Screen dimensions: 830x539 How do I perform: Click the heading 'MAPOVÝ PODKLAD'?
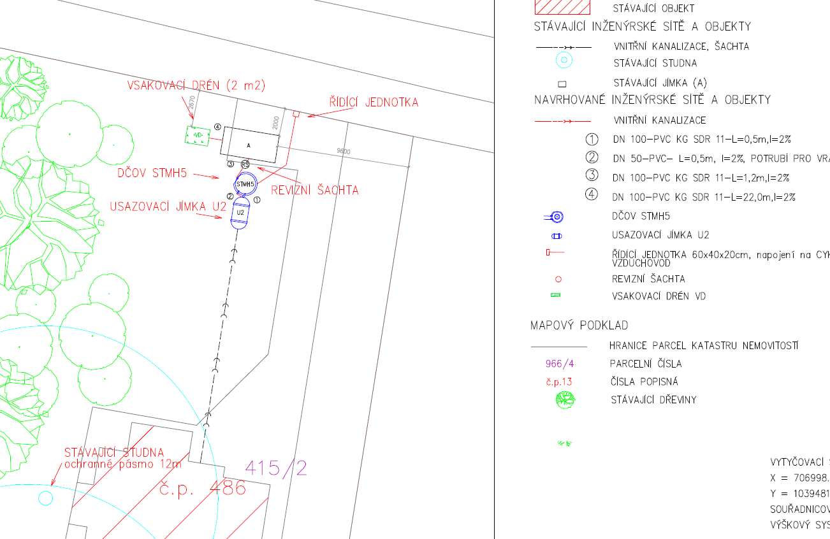579,326
